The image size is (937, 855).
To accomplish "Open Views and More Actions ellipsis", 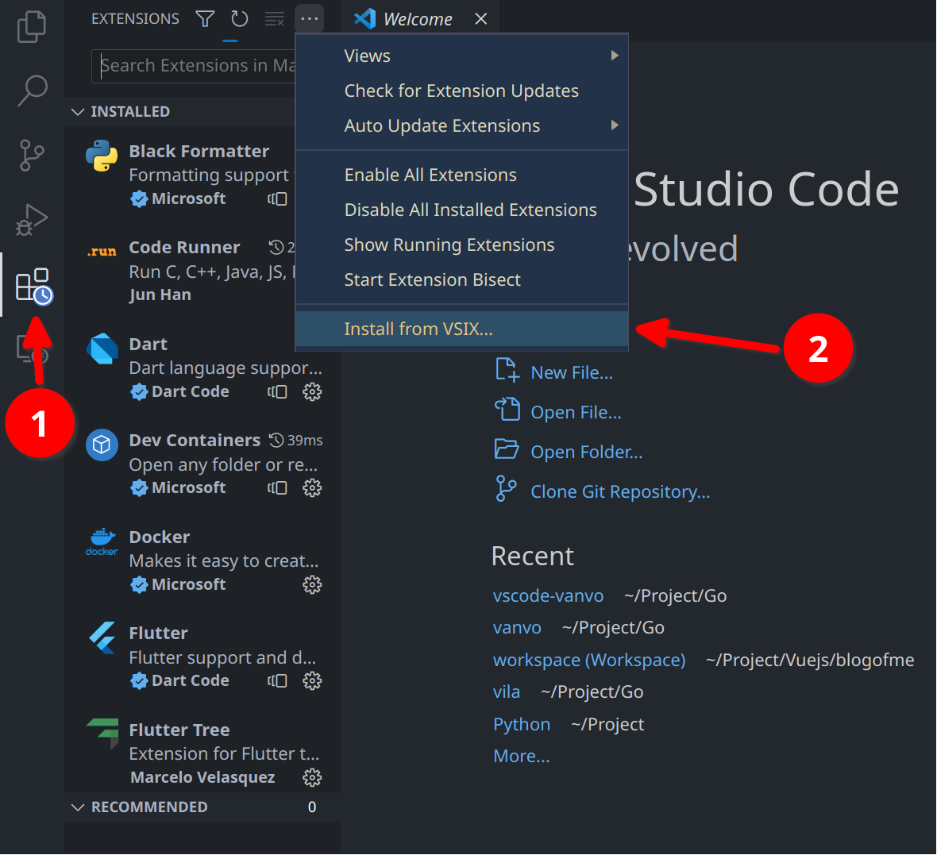I will (310, 18).
